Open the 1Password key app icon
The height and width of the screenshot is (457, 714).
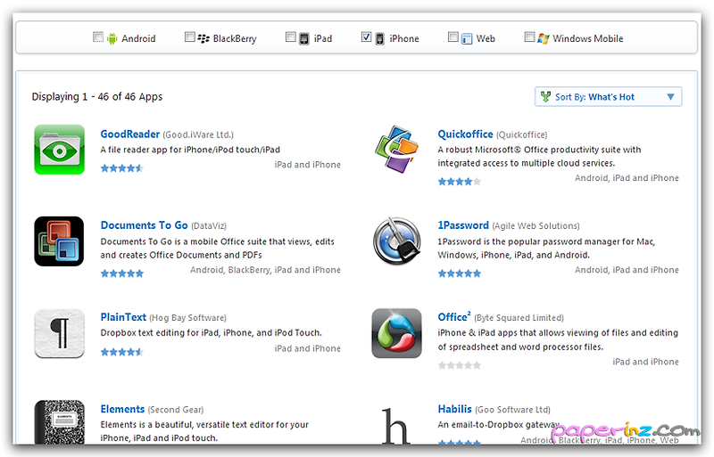396,241
